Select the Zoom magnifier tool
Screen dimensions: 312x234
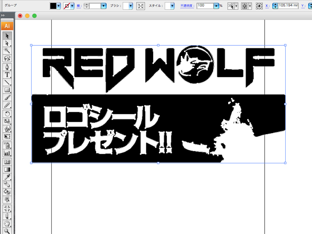coord(7,231)
